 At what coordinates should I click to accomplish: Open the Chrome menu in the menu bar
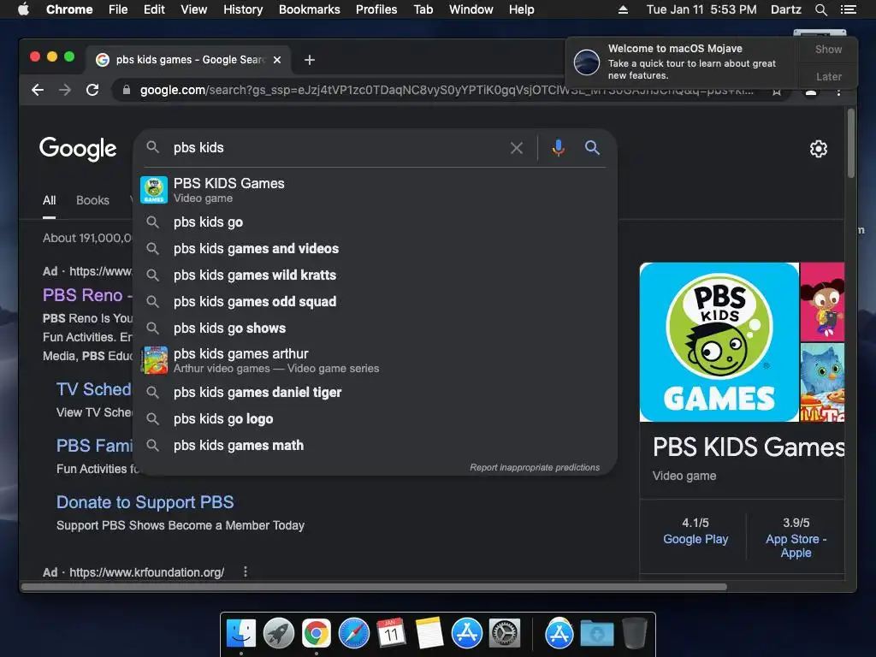[x=69, y=9]
